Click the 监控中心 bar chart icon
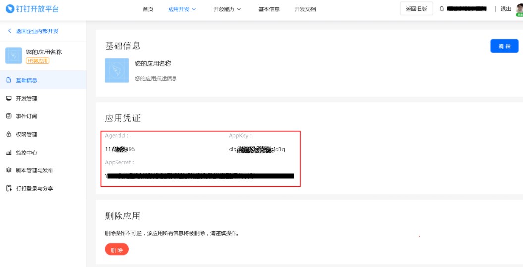 coord(9,153)
